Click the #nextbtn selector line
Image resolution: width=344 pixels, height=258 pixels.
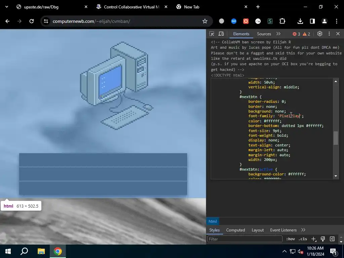(x=251, y=97)
